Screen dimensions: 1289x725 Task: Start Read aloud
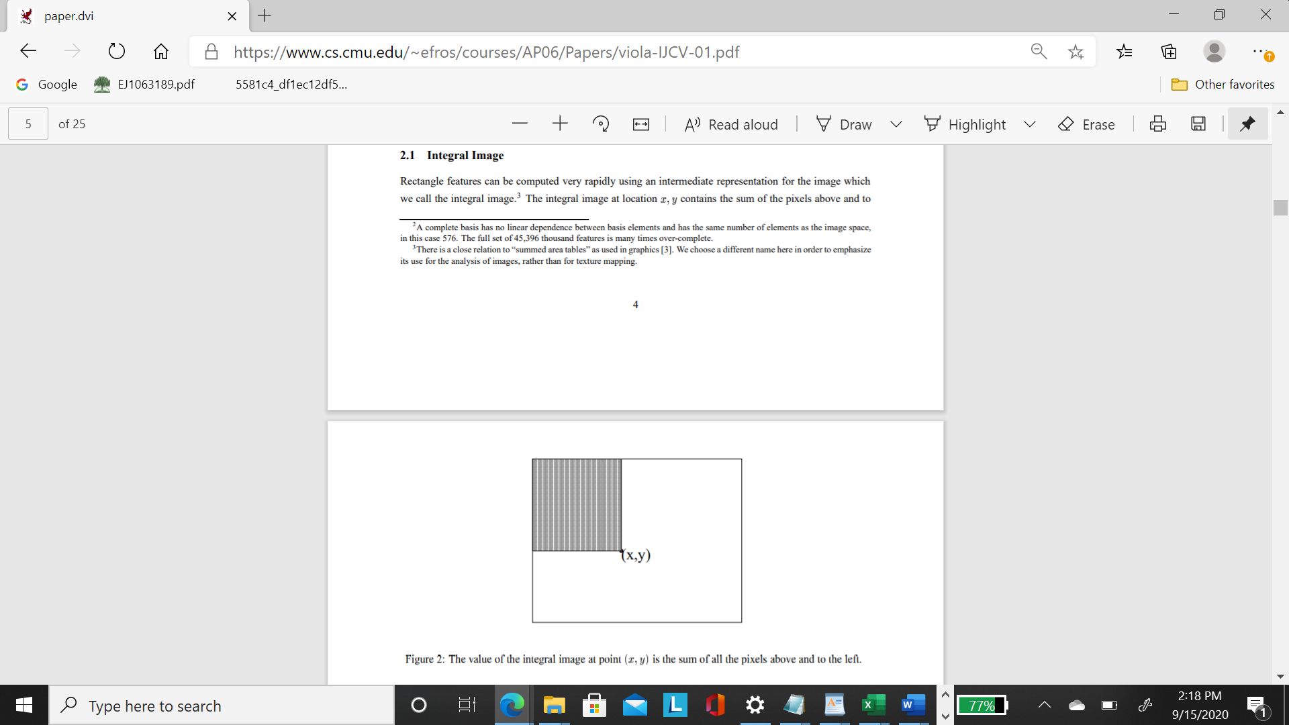coord(731,124)
